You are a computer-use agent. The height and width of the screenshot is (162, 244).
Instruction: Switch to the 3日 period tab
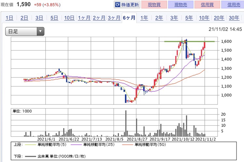39,18
